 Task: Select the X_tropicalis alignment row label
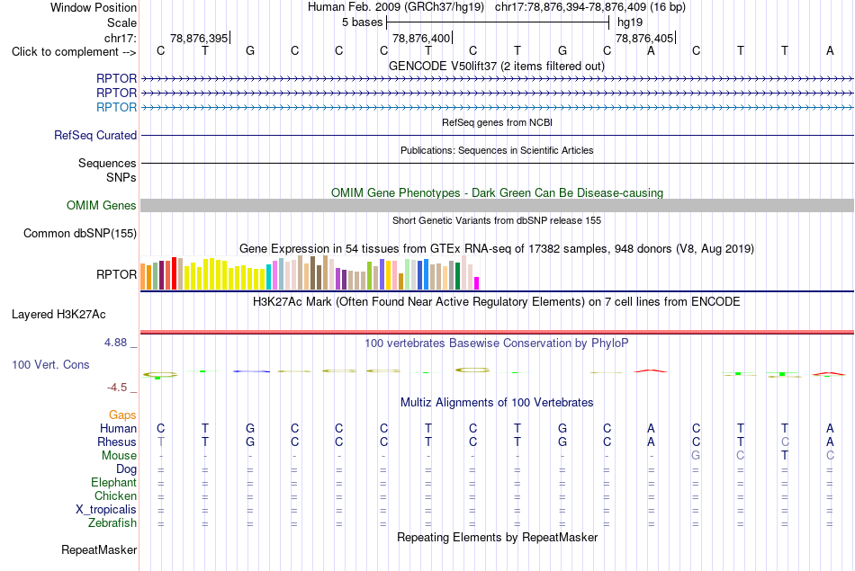pos(106,510)
